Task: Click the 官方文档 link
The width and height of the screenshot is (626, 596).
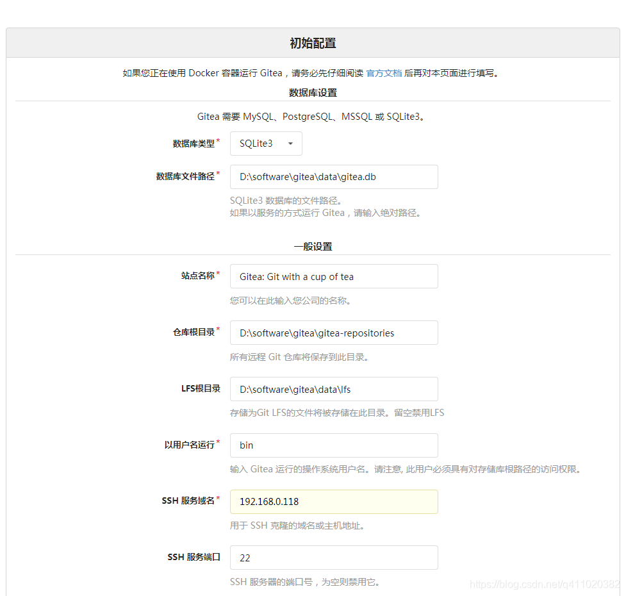Action: pos(384,74)
